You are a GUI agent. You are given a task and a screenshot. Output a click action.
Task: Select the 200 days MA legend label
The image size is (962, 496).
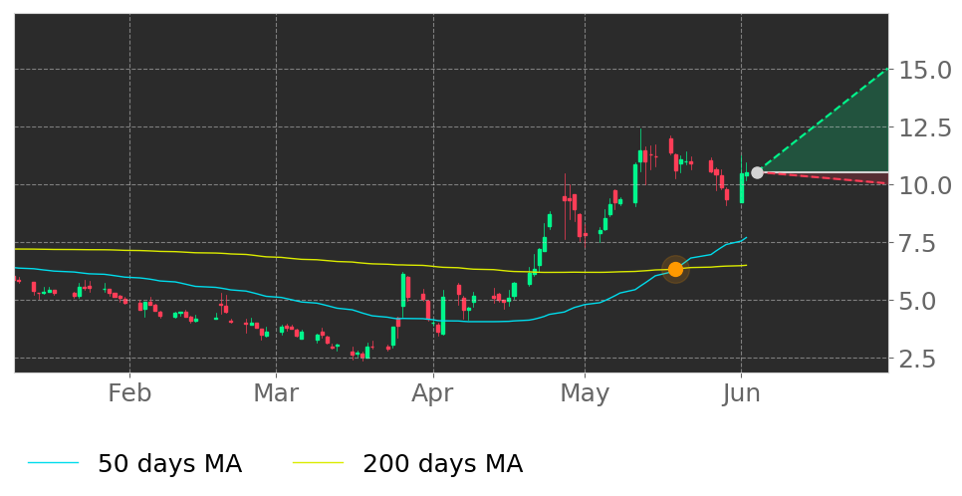click(x=443, y=463)
